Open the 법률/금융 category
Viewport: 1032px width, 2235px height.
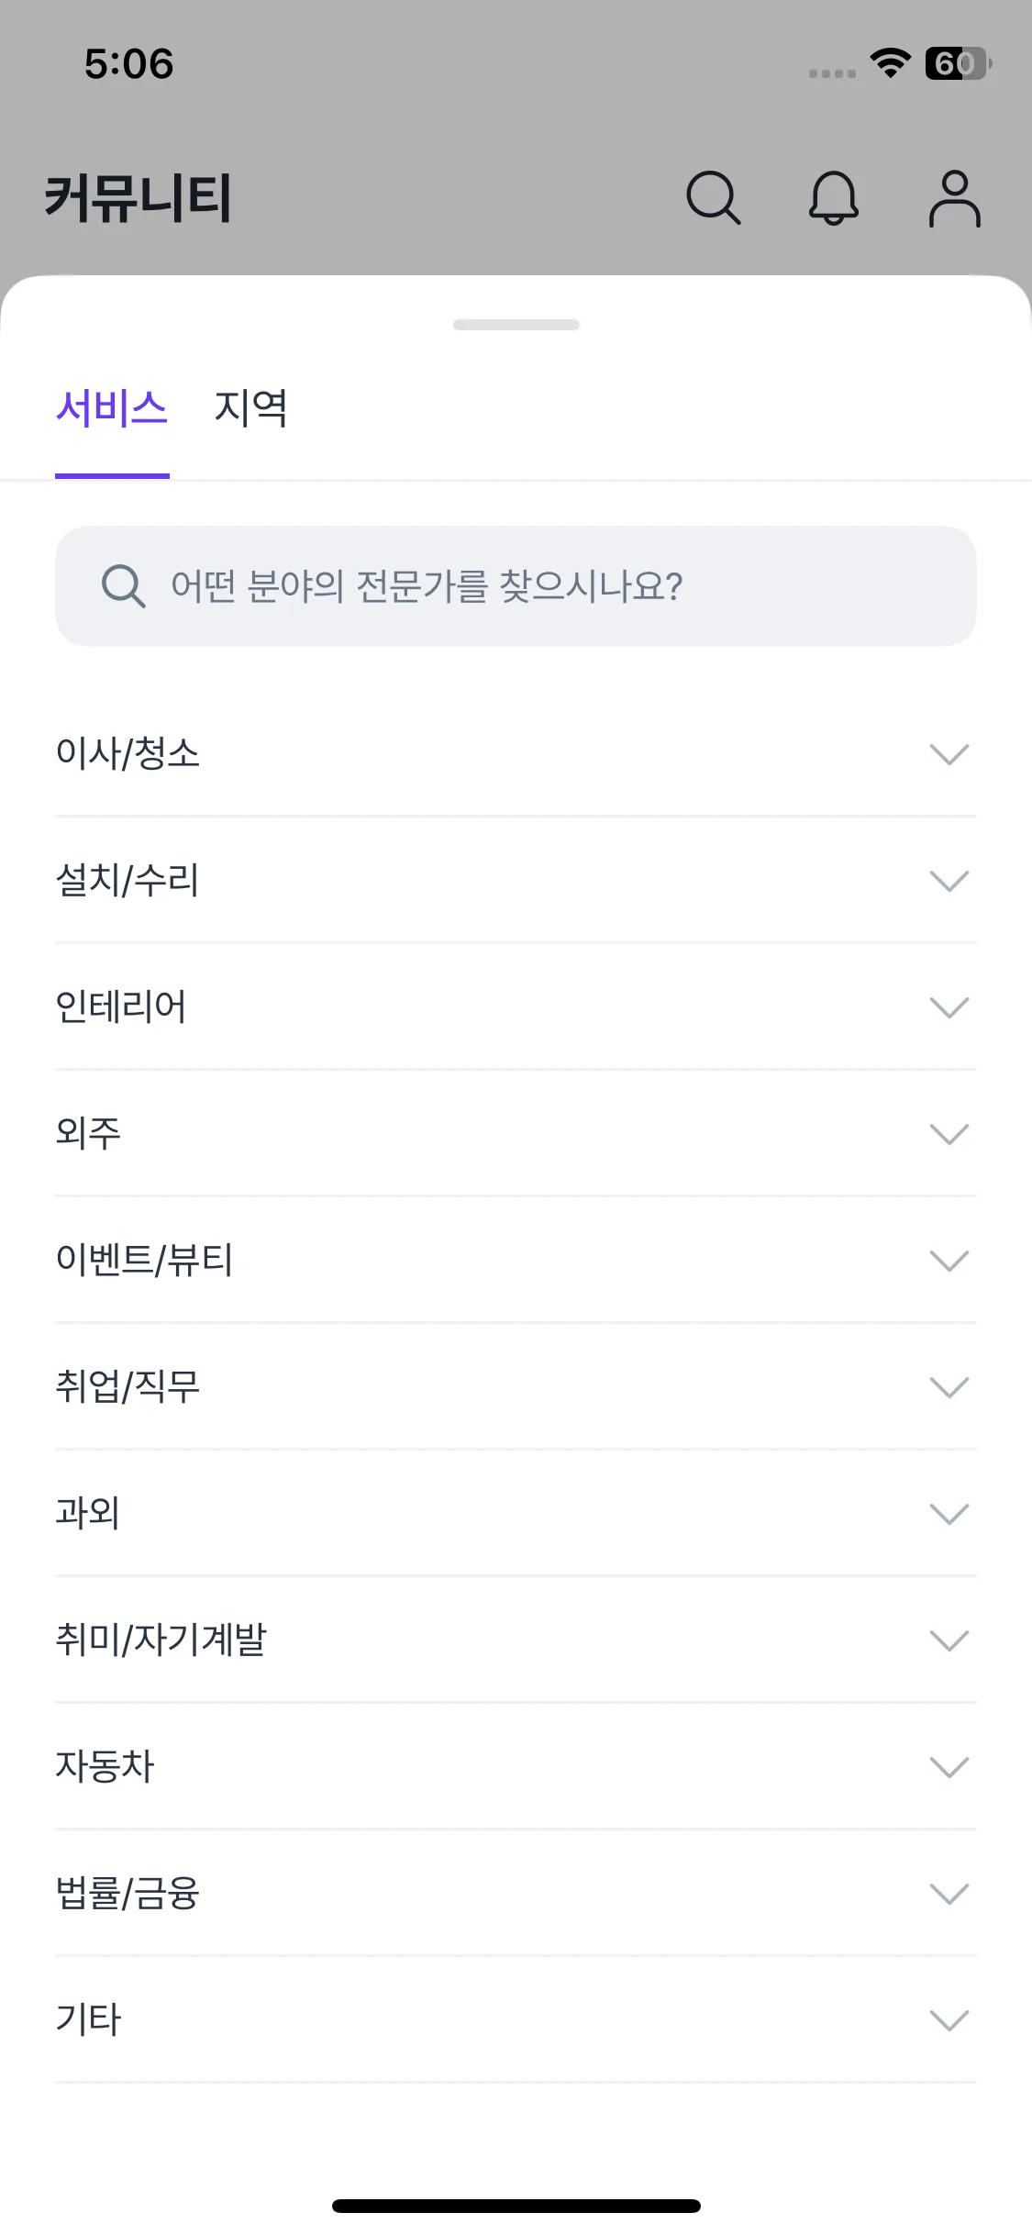(516, 1894)
